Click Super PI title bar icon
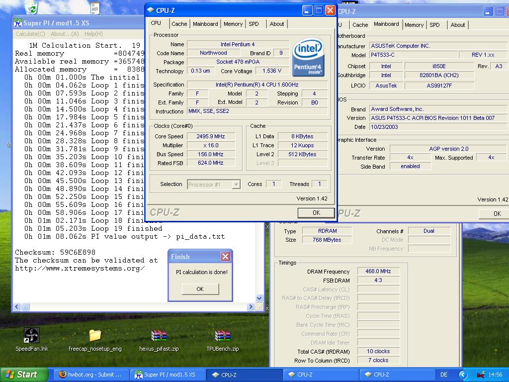Image resolution: width=509 pixels, height=382 pixels. click(18, 22)
